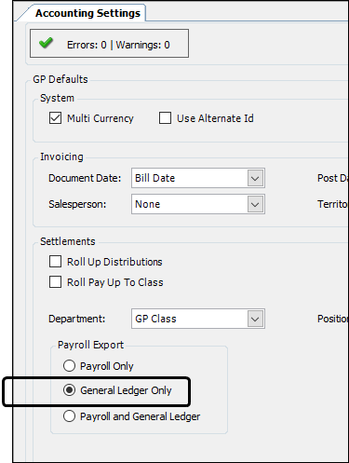Click the Roll Up Distributions label text

tap(114, 262)
